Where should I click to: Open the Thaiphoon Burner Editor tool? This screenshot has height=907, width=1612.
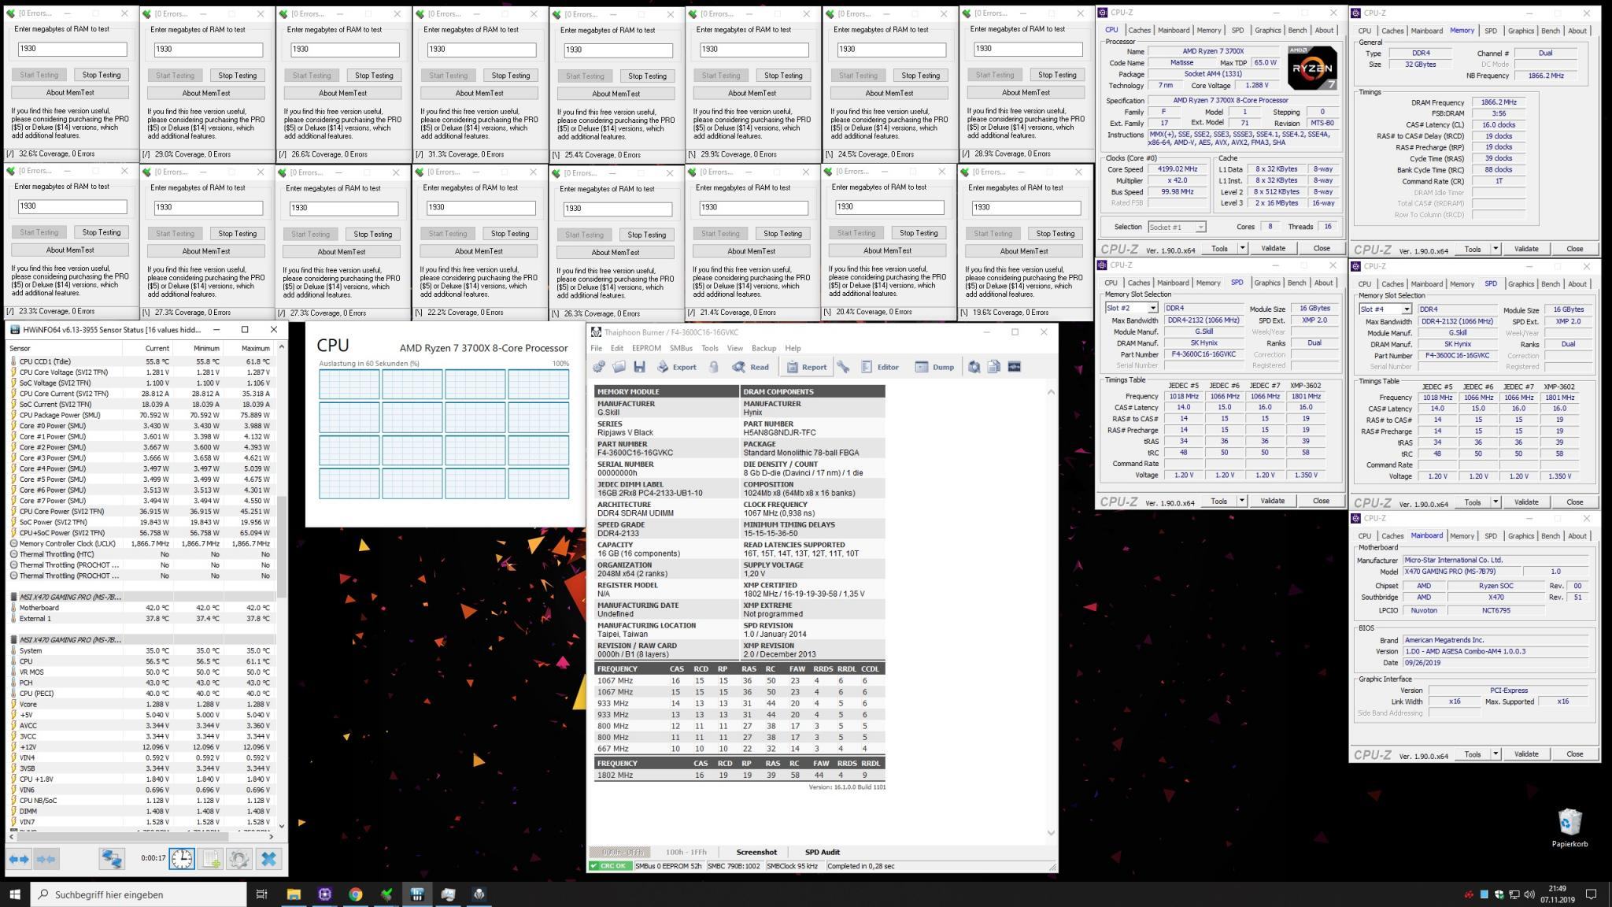pos(879,367)
